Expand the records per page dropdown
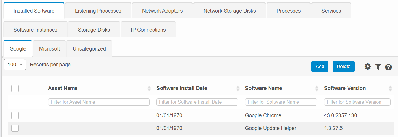Viewport: 398px width, 137px height. 15,65
